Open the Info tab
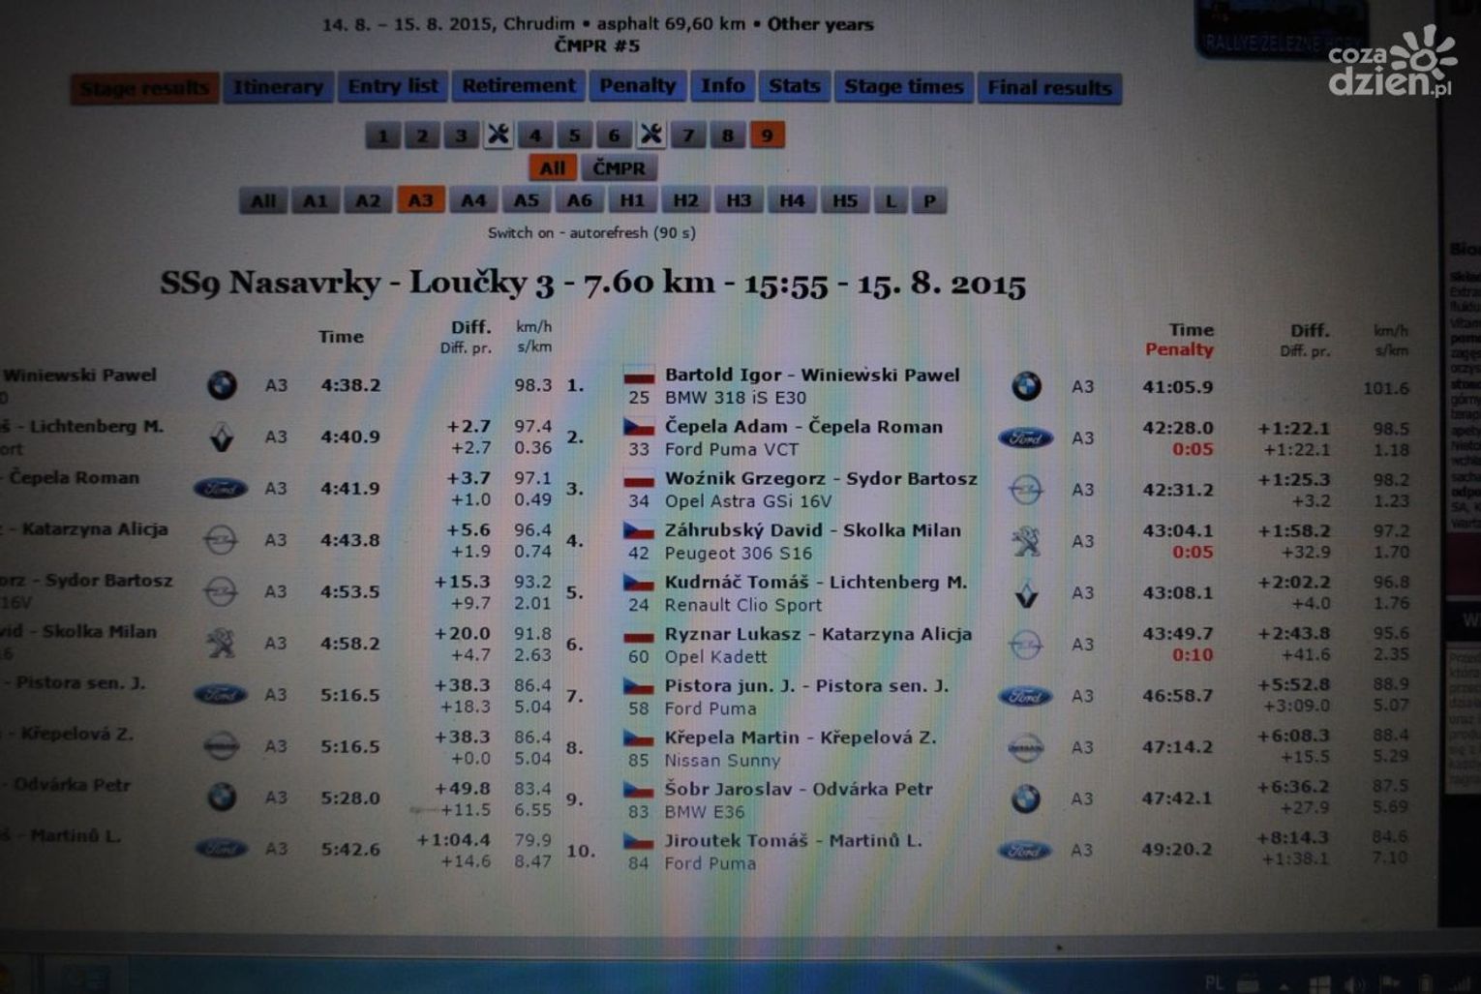Screen dimensions: 1481x994 (722, 86)
